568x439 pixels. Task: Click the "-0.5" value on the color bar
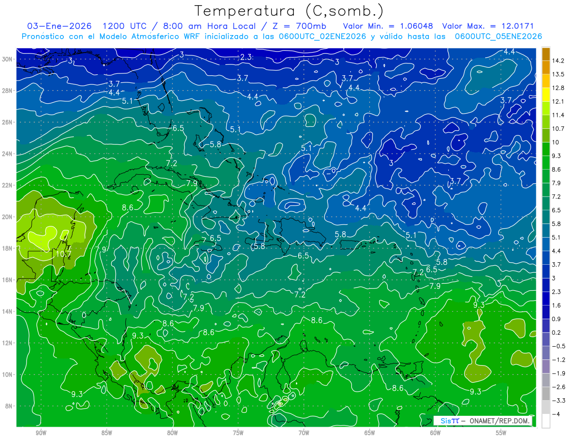pyautogui.click(x=559, y=346)
